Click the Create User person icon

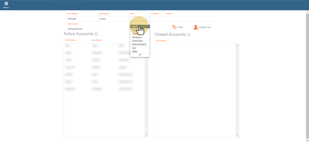point(196,27)
